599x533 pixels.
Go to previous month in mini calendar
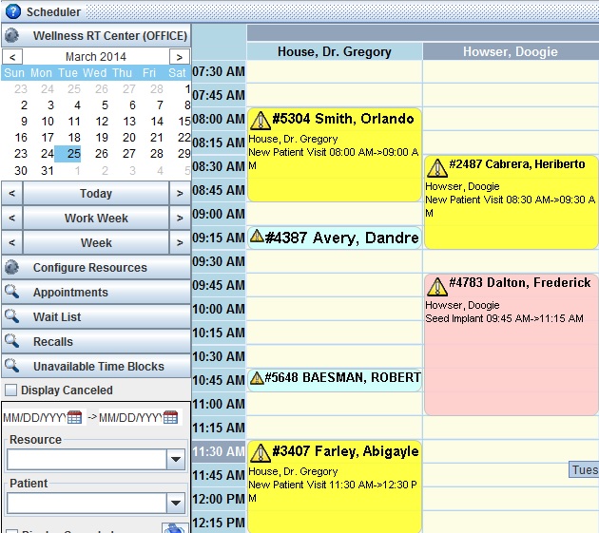click(12, 57)
